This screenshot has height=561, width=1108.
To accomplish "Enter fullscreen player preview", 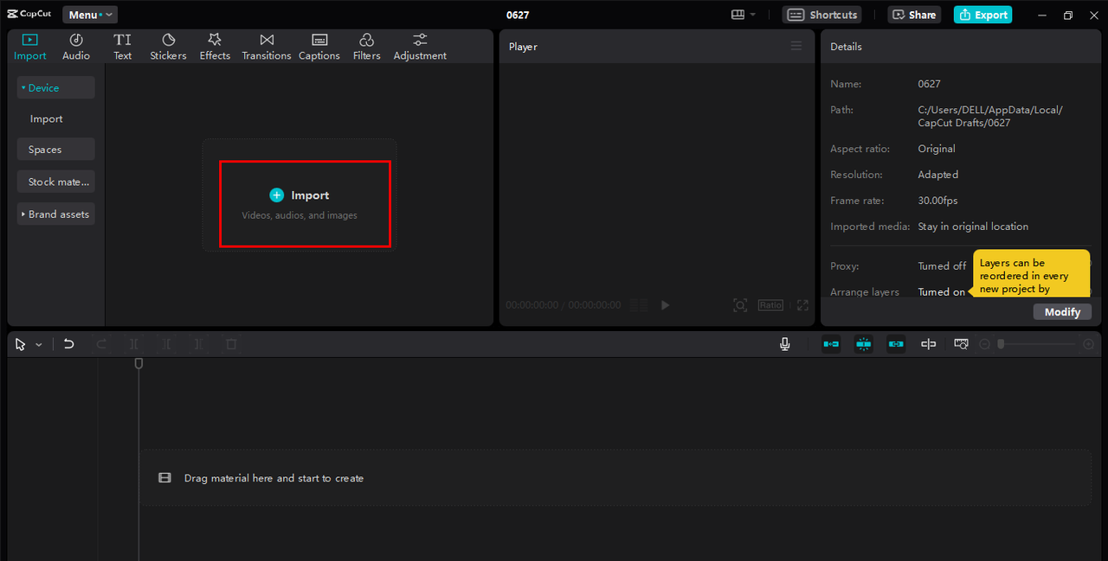I will coord(802,305).
